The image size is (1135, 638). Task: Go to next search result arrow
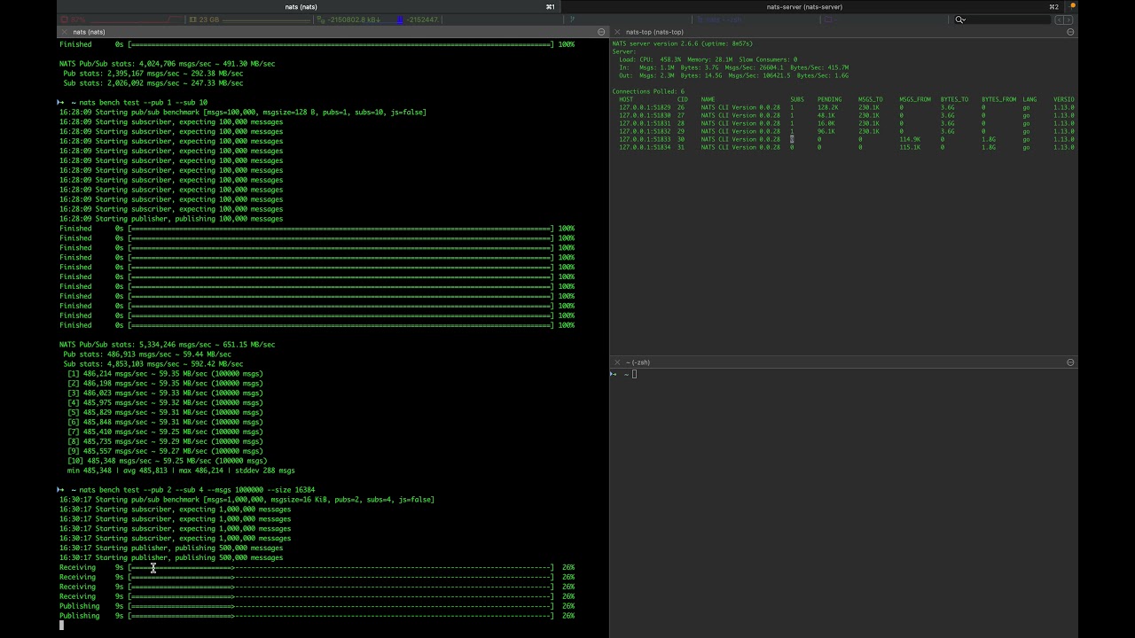coord(1069,19)
